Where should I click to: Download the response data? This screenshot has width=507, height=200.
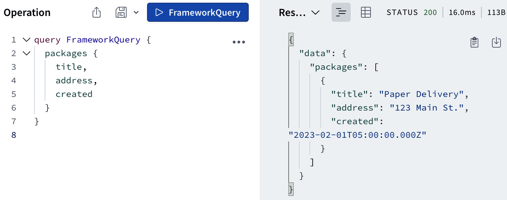(x=496, y=42)
